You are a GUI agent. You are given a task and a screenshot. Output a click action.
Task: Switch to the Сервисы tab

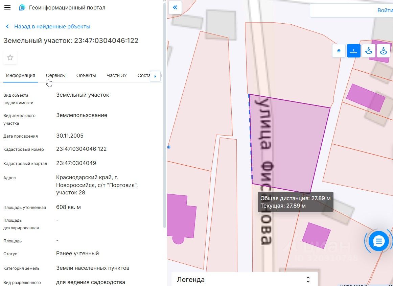(56, 75)
